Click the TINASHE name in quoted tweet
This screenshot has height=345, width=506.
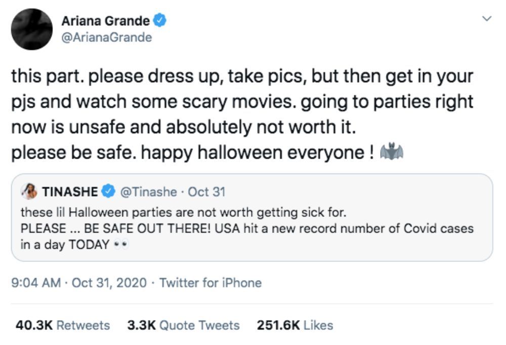click(70, 192)
